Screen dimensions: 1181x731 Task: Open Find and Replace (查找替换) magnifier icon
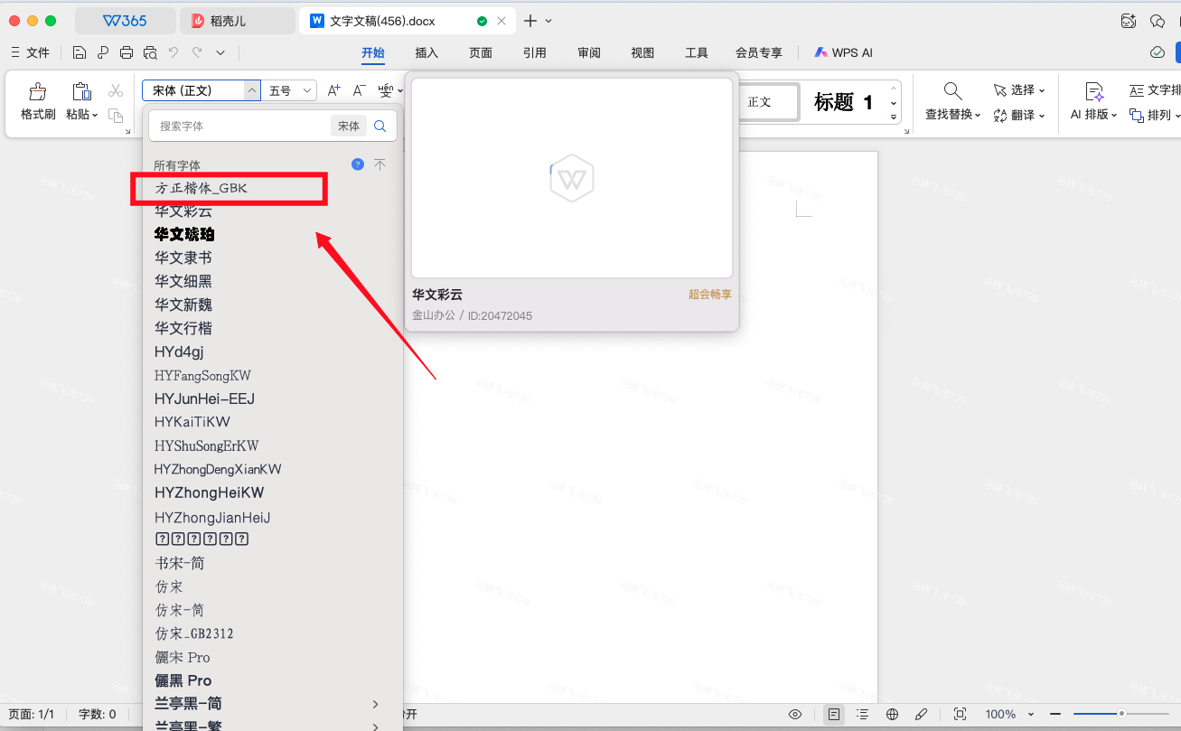952,91
